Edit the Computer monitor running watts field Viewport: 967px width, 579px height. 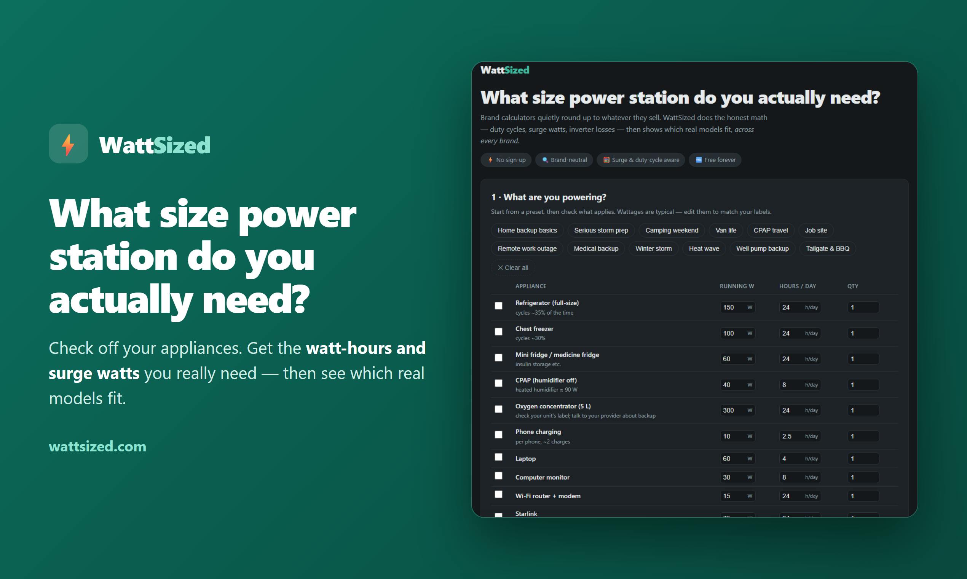[737, 477]
